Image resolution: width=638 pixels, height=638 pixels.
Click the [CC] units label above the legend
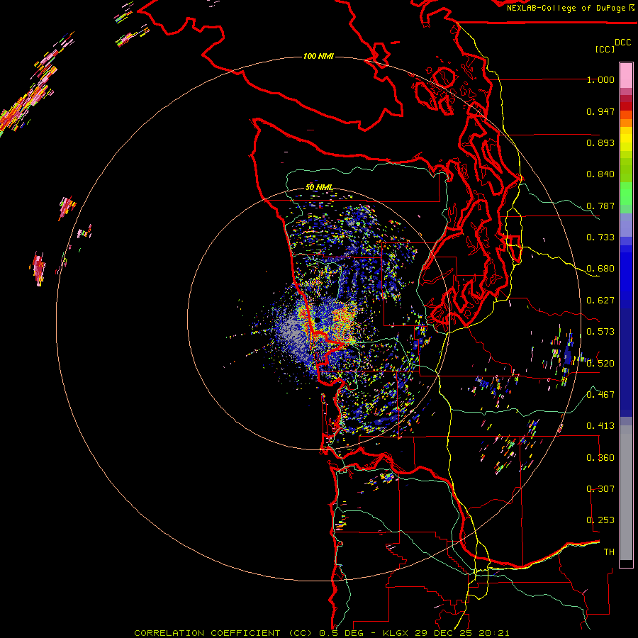(605, 49)
